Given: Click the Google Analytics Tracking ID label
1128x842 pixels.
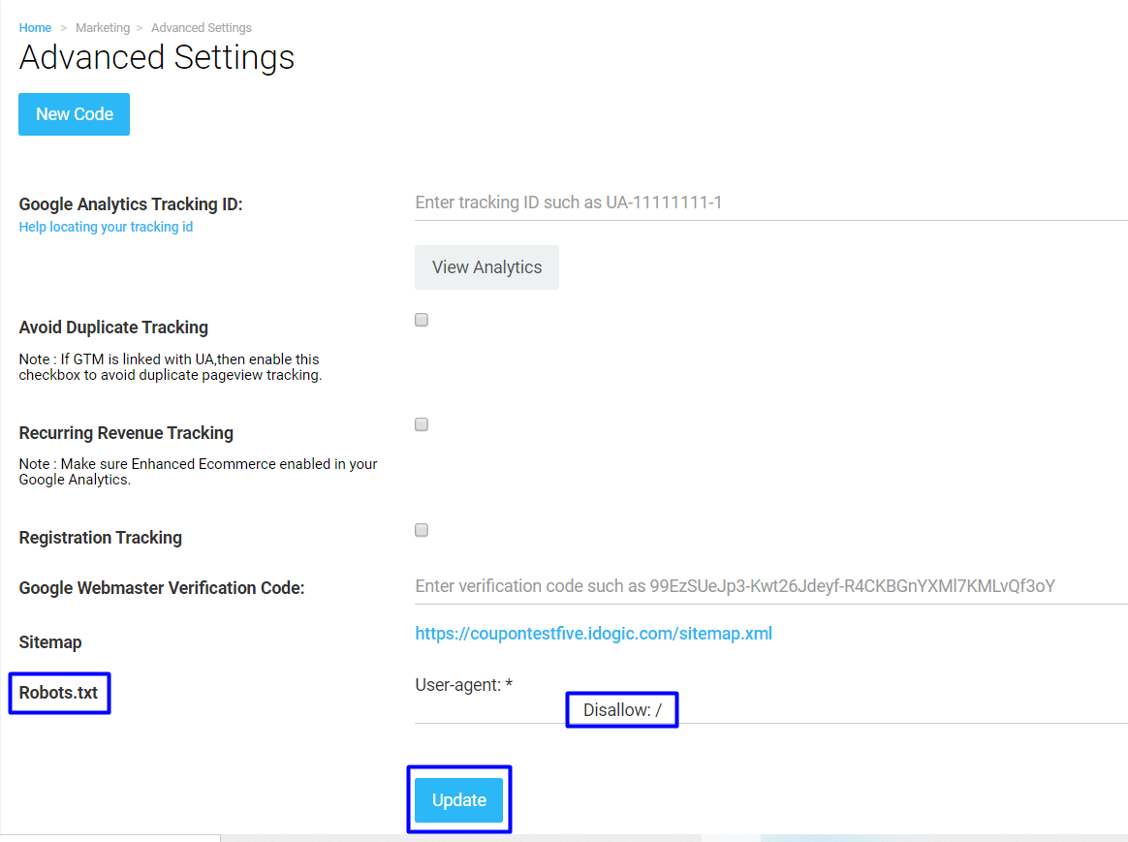Looking at the screenshot, I should tap(131, 204).
